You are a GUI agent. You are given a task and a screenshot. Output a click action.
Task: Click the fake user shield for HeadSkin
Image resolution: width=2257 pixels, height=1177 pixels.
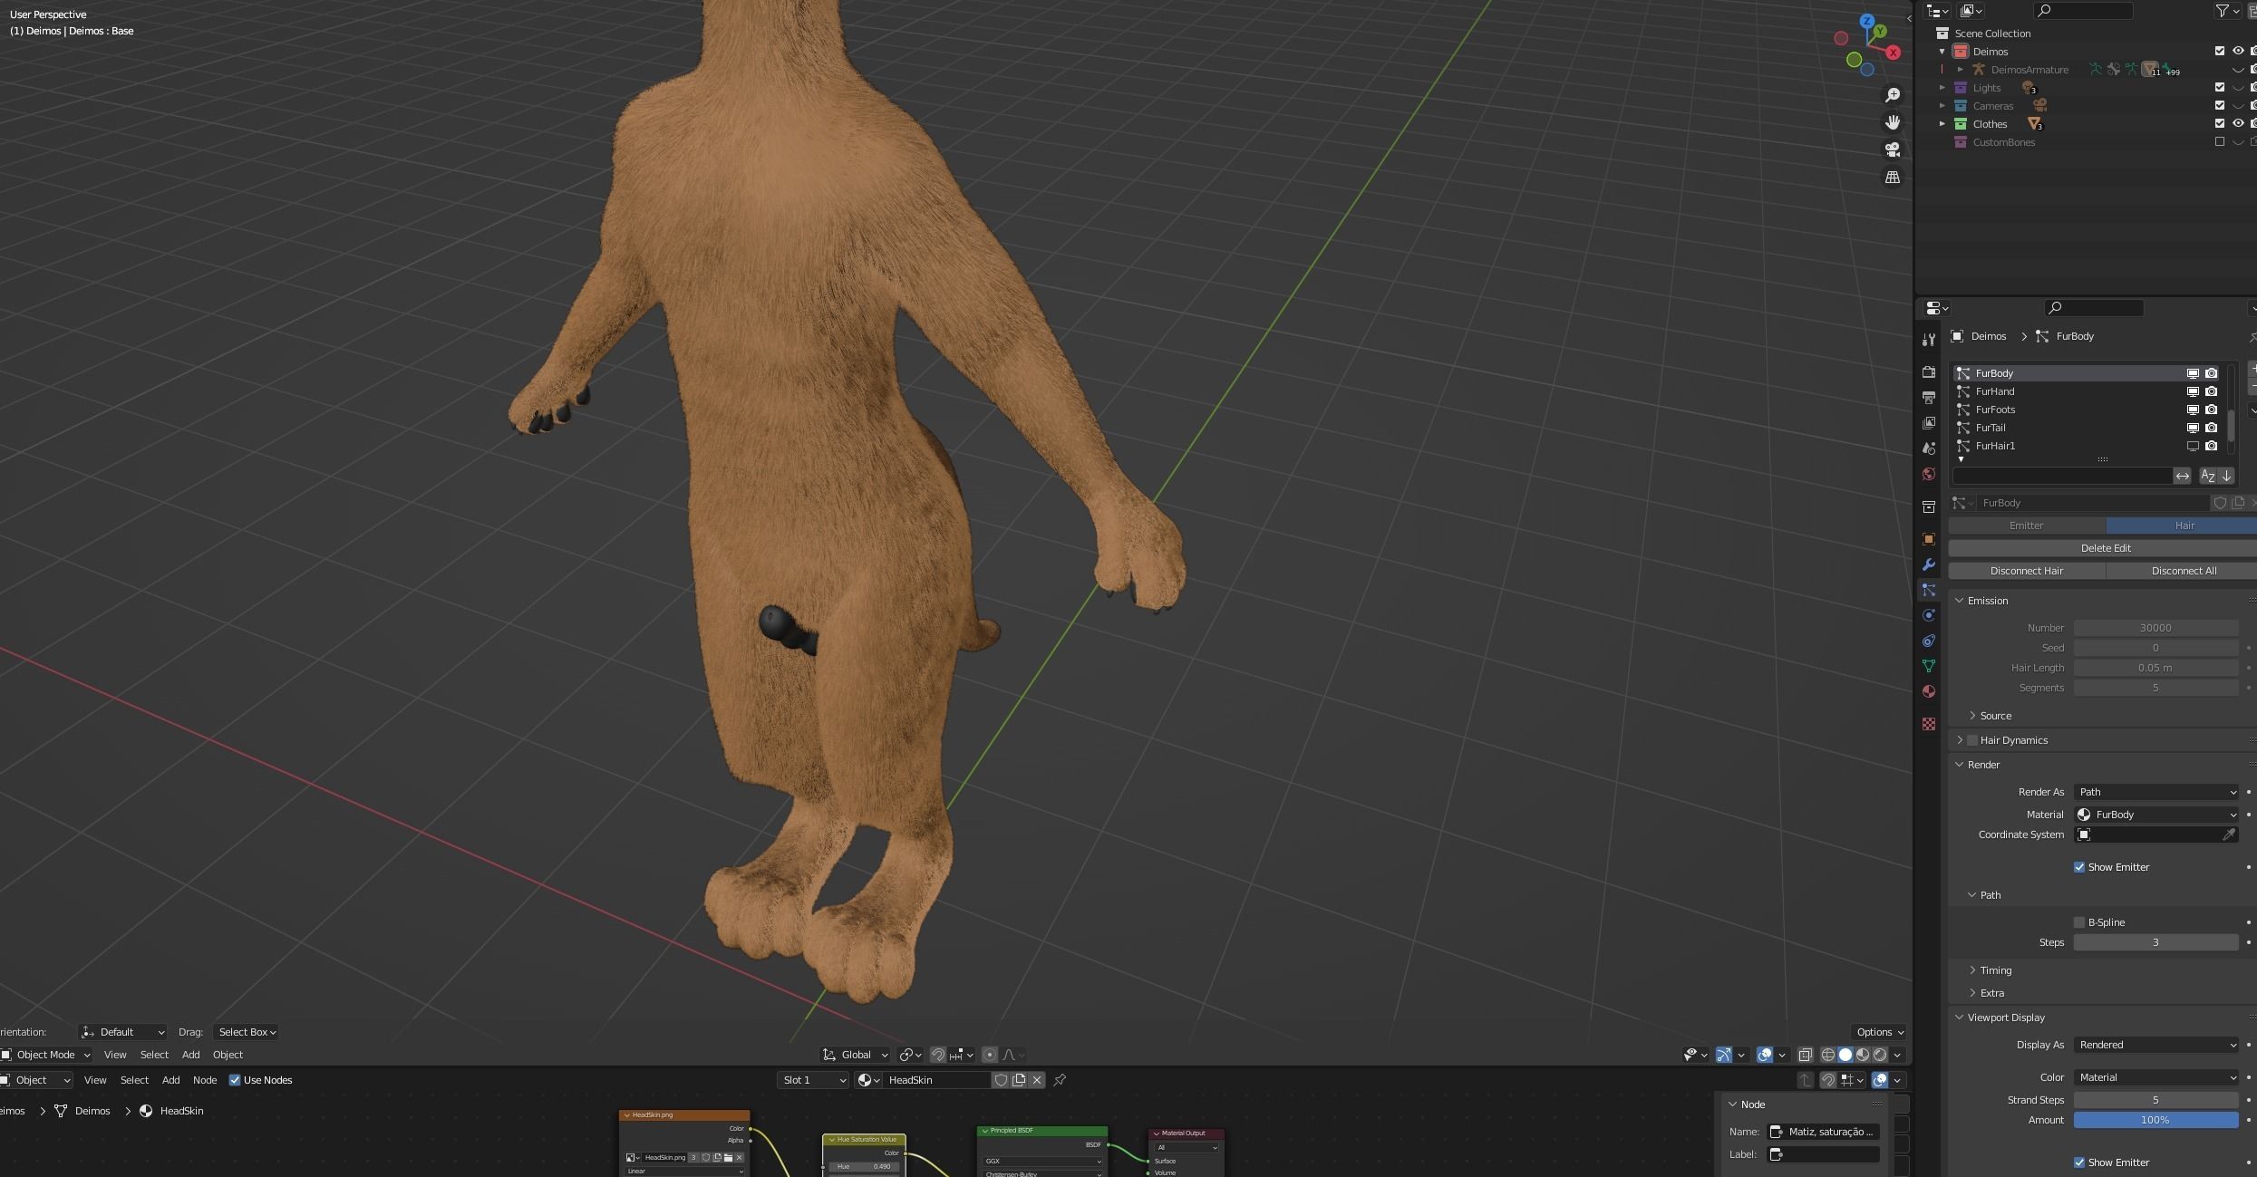point(1001,1080)
